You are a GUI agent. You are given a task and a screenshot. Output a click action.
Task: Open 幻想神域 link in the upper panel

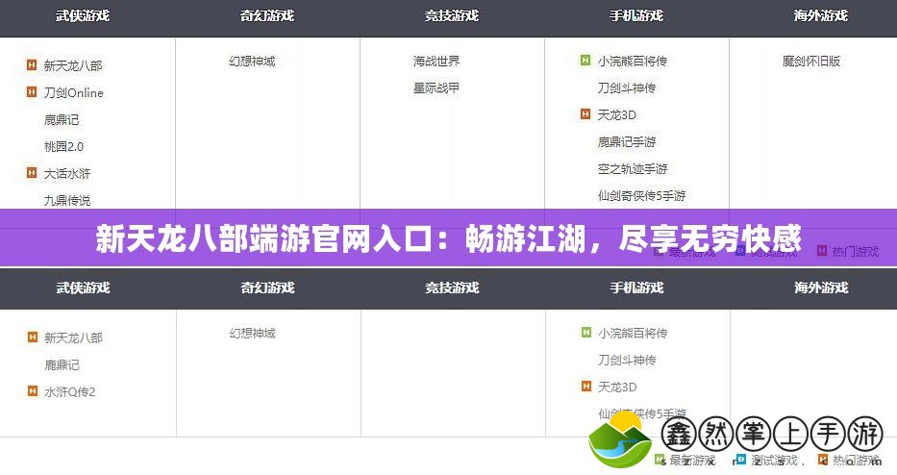252,61
